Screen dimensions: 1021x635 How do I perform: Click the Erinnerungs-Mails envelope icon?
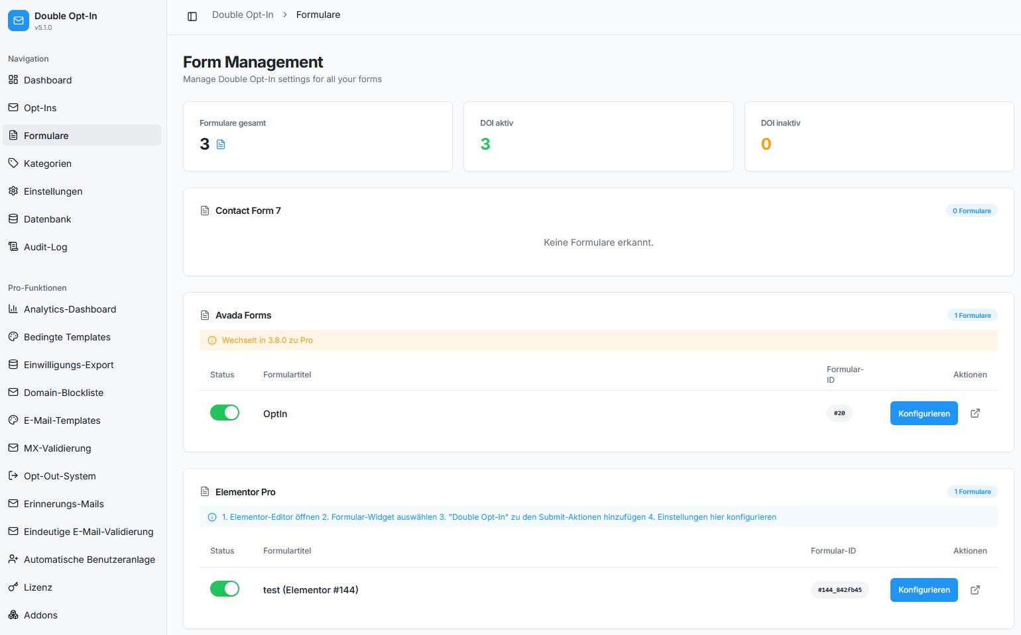coord(13,503)
